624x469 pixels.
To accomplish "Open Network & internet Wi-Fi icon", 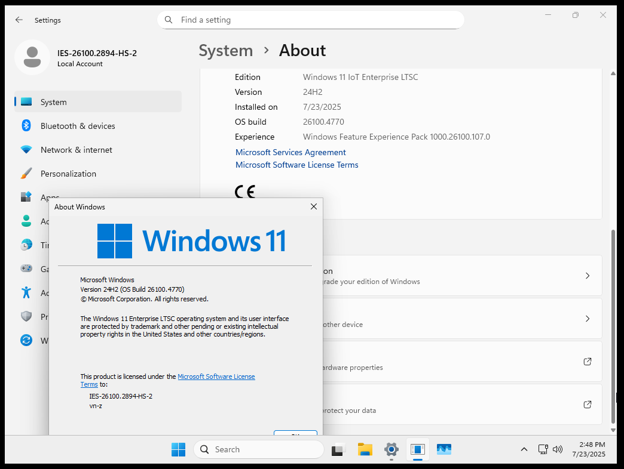I will 26,150.
